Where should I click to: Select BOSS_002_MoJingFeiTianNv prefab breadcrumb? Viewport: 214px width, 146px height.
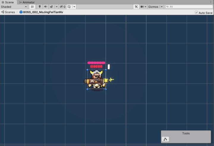click(41, 12)
